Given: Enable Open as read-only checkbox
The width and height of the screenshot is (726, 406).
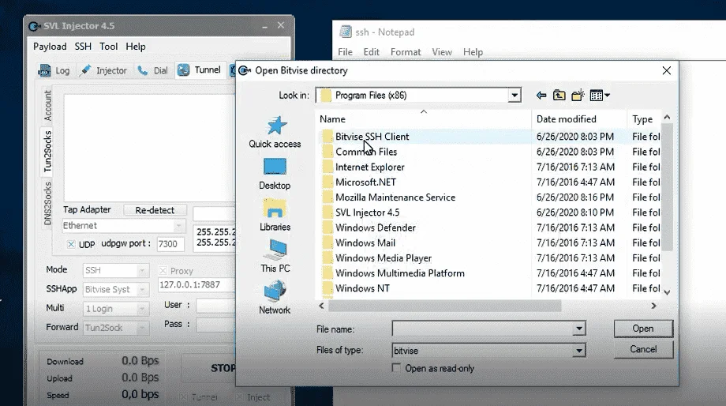Looking at the screenshot, I should (x=396, y=368).
